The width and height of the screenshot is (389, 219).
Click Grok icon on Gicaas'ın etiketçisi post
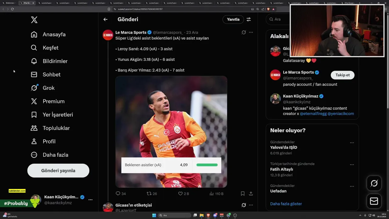pos(244,205)
